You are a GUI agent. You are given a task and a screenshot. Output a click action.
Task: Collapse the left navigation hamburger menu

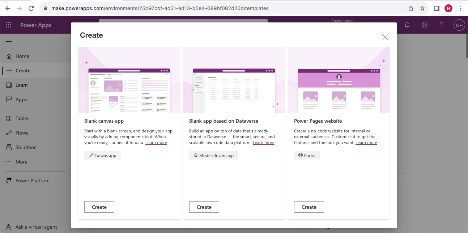coord(9,42)
